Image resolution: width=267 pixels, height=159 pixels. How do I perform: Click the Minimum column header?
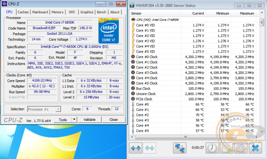coord(219,13)
